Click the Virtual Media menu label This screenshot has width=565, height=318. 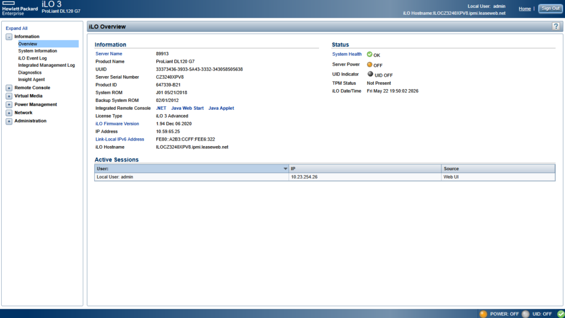coord(29,96)
